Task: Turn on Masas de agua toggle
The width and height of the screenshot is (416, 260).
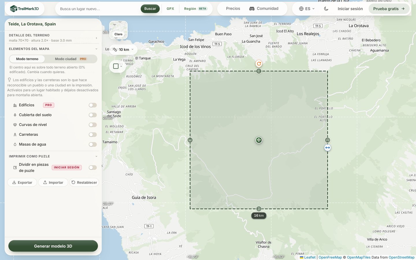Action: coord(93,144)
